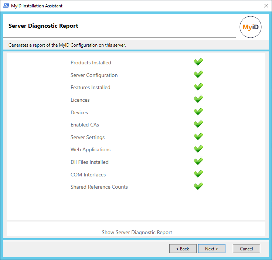Click the Licences status checkmark
The height and width of the screenshot is (260, 272).
pyautogui.click(x=198, y=99)
